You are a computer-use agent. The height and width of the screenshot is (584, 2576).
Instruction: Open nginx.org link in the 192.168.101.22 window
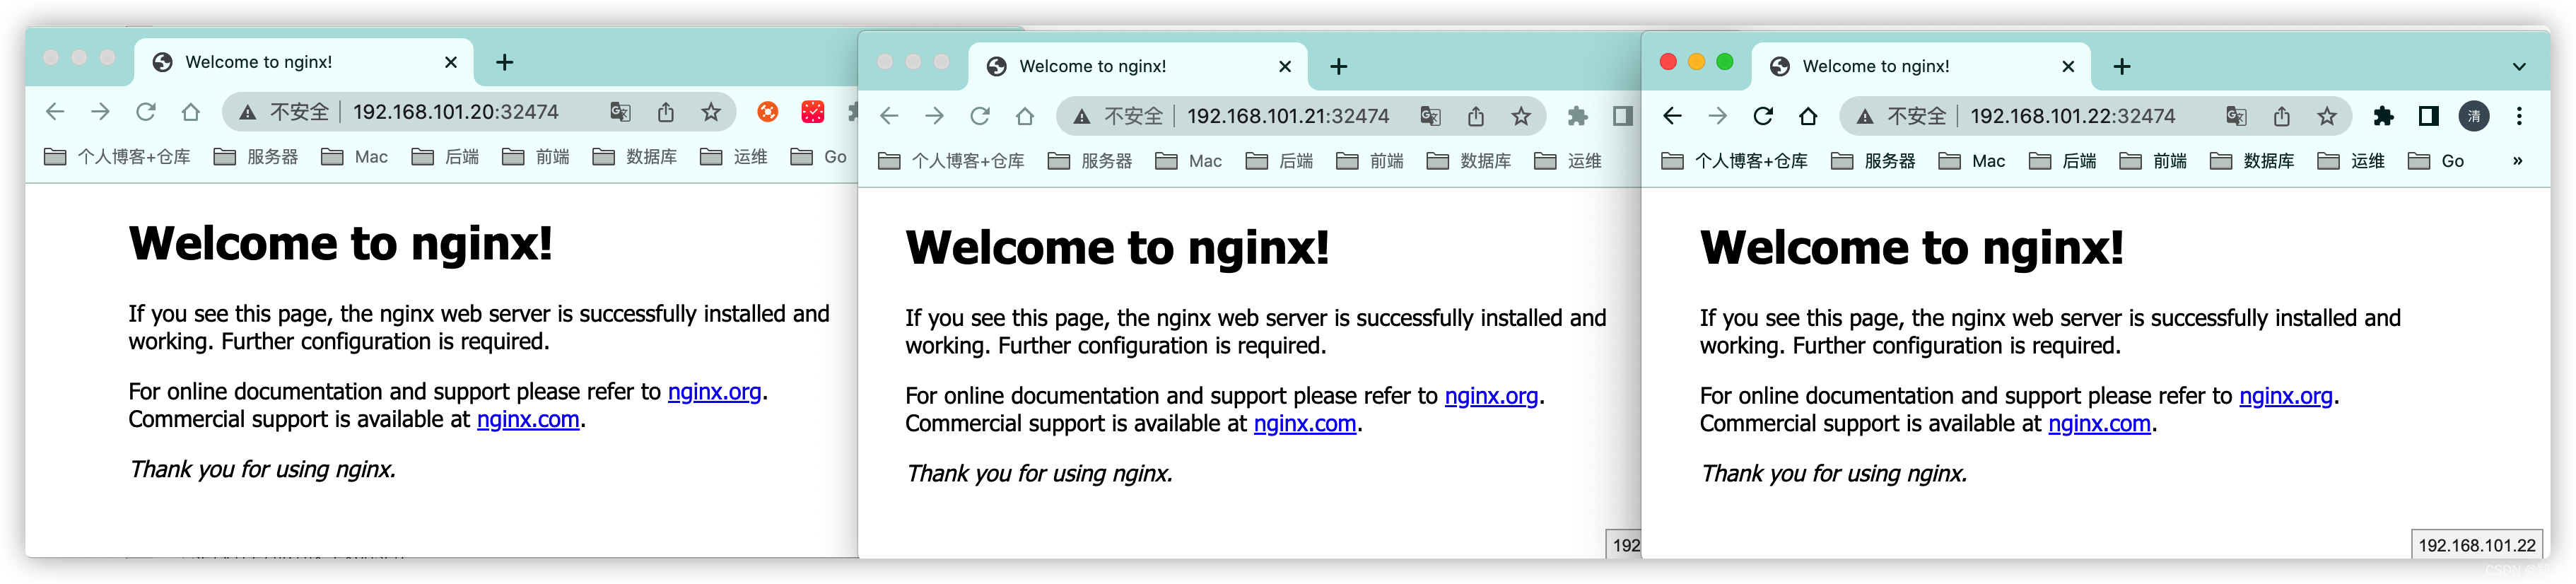pyautogui.click(x=2286, y=396)
